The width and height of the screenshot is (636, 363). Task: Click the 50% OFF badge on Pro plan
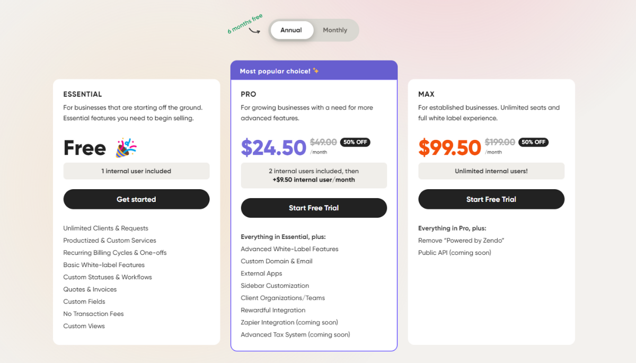coord(355,142)
